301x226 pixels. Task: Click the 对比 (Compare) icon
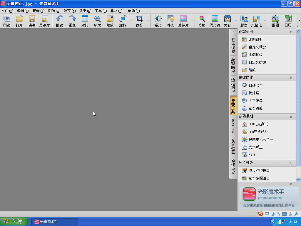click(x=85, y=21)
